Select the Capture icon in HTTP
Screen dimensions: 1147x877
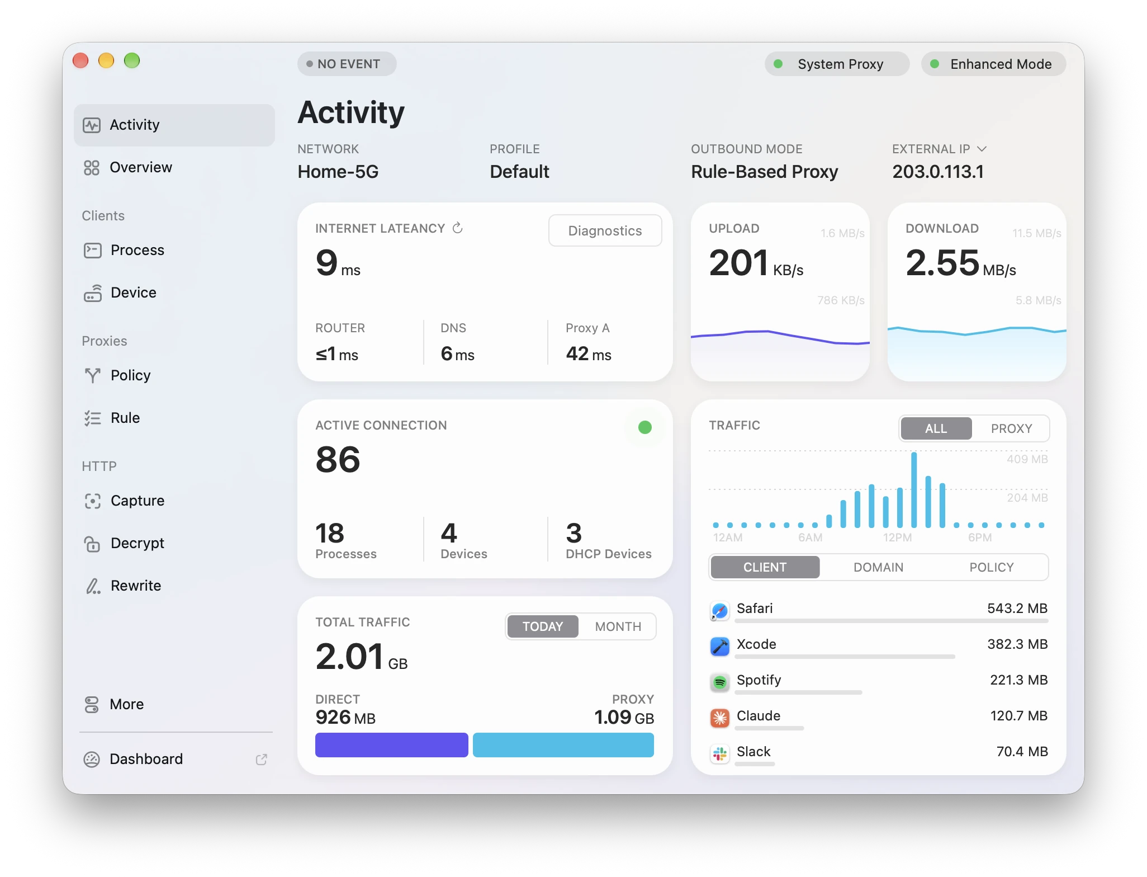click(x=92, y=501)
